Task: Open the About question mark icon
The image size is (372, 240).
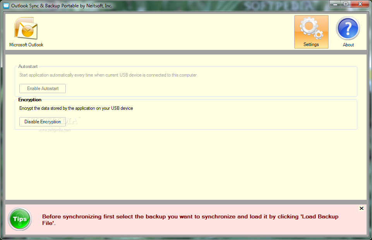Action: (348, 29)
